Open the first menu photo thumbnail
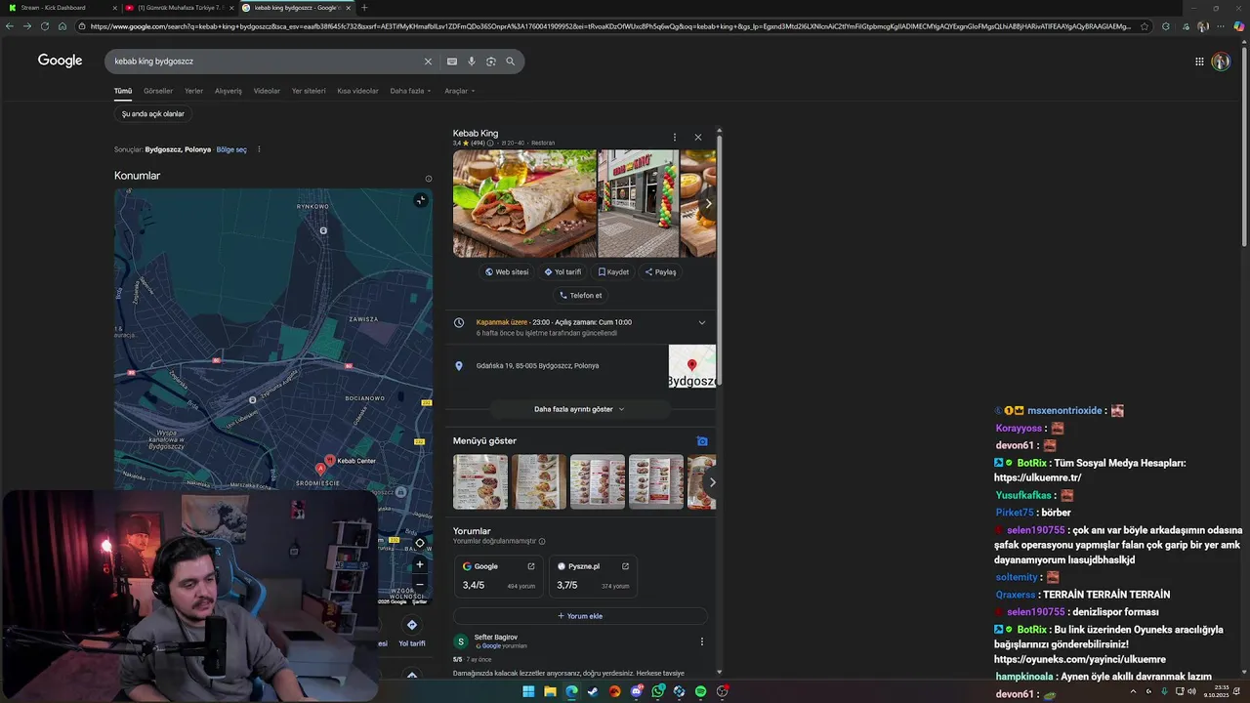 click(480, 482)
